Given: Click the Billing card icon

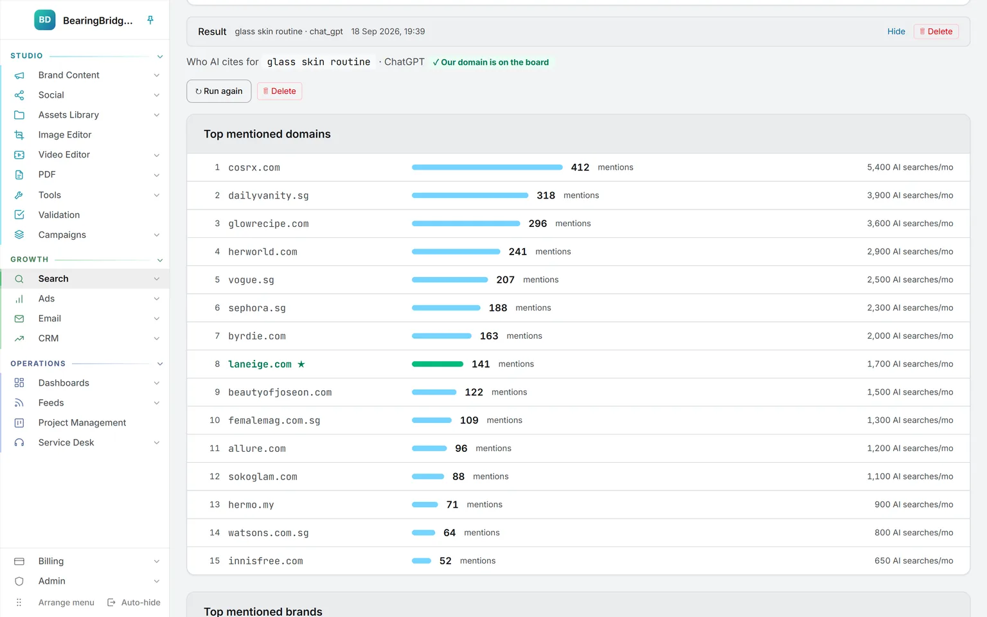Looking at the screenshot, I should click(x=19, y=562).
